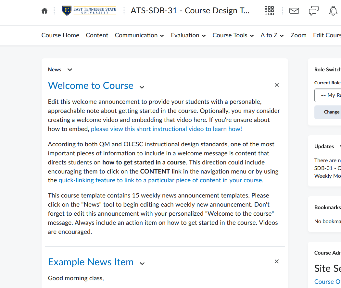Open the Course Tools menu
This screenshot has width=341, height=288.
click(x=233, y=35)
